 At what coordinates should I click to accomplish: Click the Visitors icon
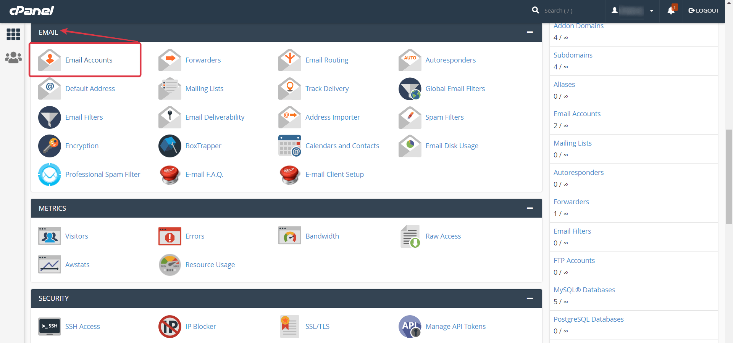[50, 236]
